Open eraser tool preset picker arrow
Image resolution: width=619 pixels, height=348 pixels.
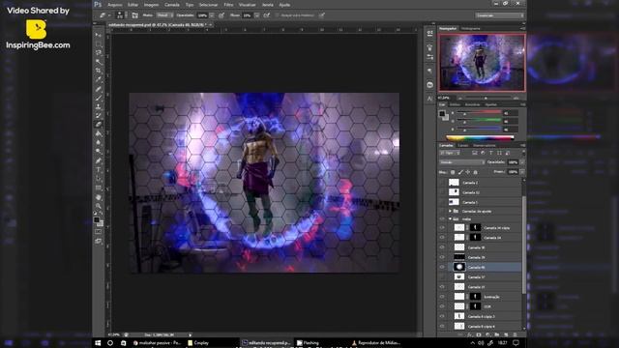(109, 15)
